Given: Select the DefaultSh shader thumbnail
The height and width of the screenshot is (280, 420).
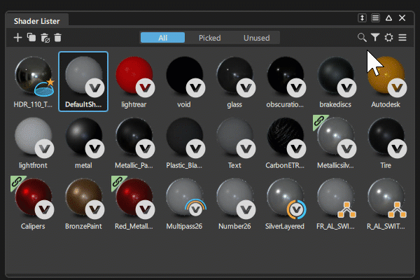Looking at the screenshot, I should (83, 81).
